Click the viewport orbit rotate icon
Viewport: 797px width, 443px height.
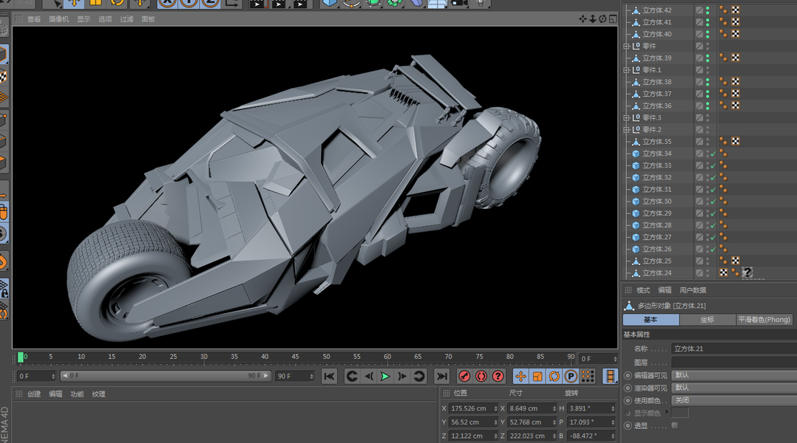coord(603,18)
